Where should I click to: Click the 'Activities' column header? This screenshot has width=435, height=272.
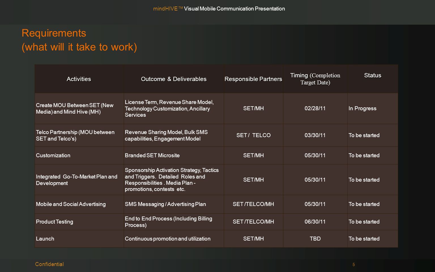click(79, 79)
